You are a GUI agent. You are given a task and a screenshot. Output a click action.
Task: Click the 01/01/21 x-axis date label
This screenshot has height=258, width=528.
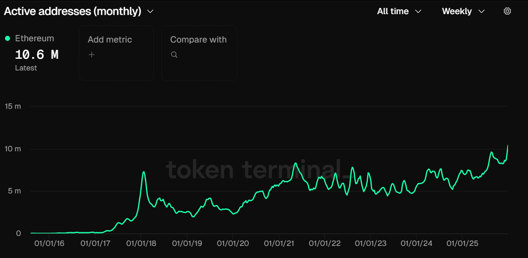[279, 243]
